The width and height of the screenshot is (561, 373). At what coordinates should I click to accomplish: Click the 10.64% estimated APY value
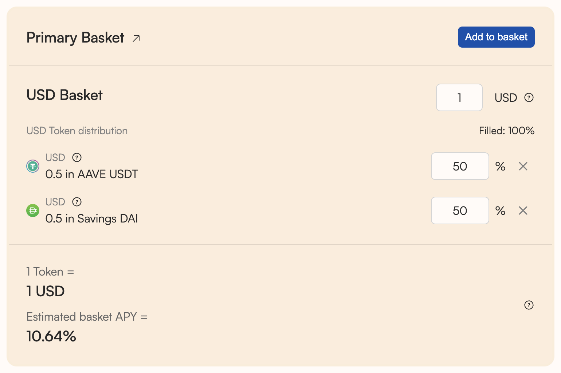click(51, 336)
